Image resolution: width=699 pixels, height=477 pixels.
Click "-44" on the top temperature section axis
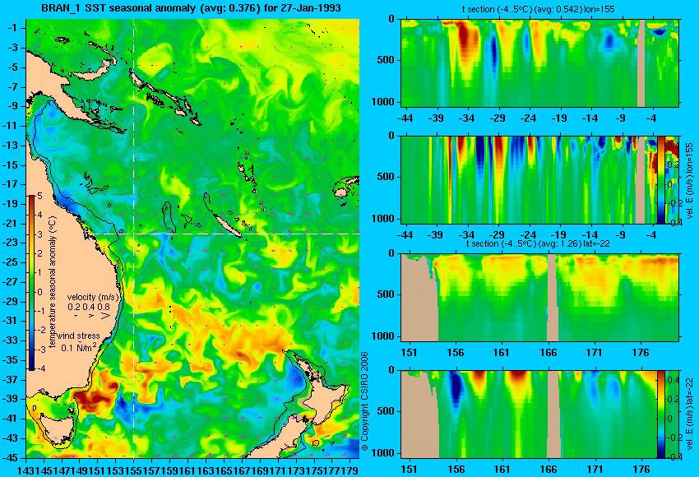405,118
